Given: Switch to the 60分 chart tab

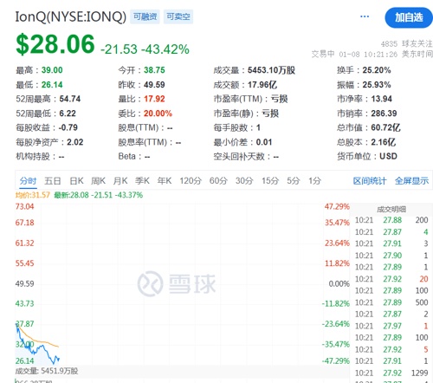Looking at the screenshot, I should (218, 181).
